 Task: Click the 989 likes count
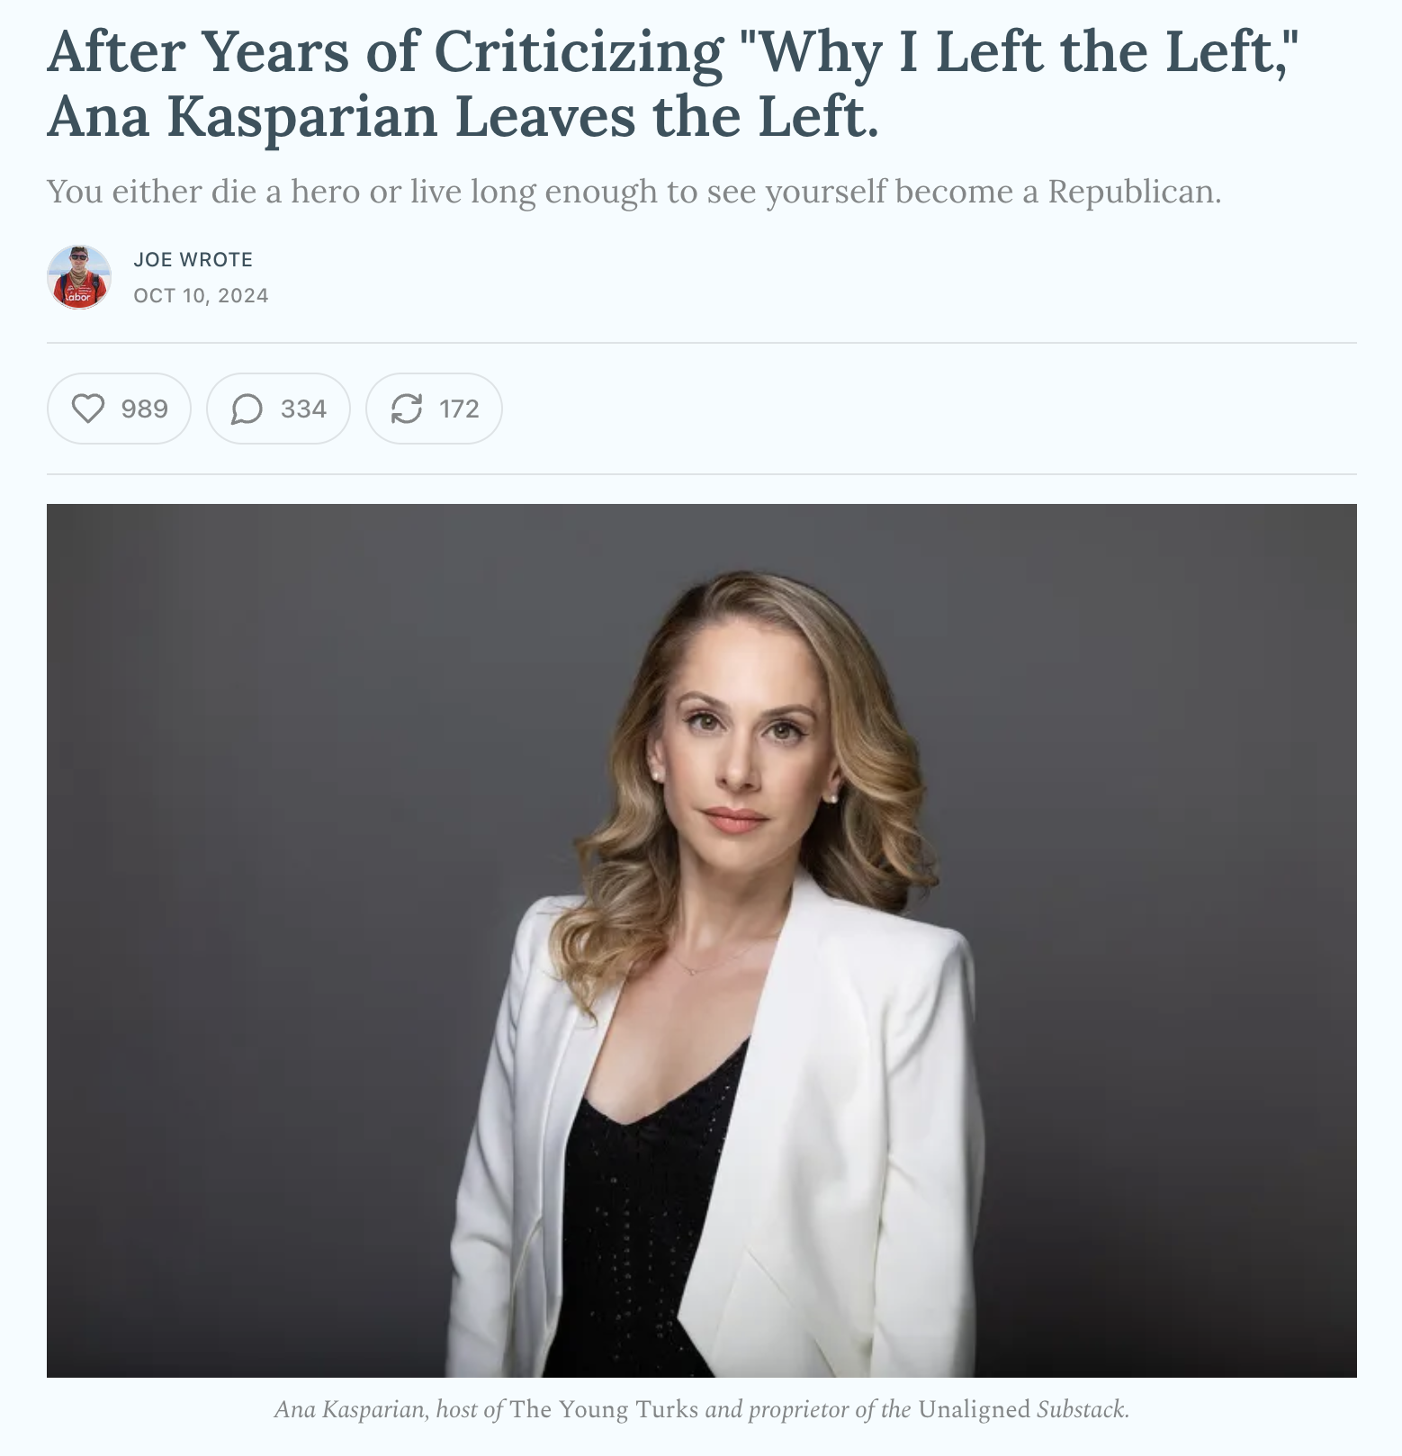[x=144, y=409]
